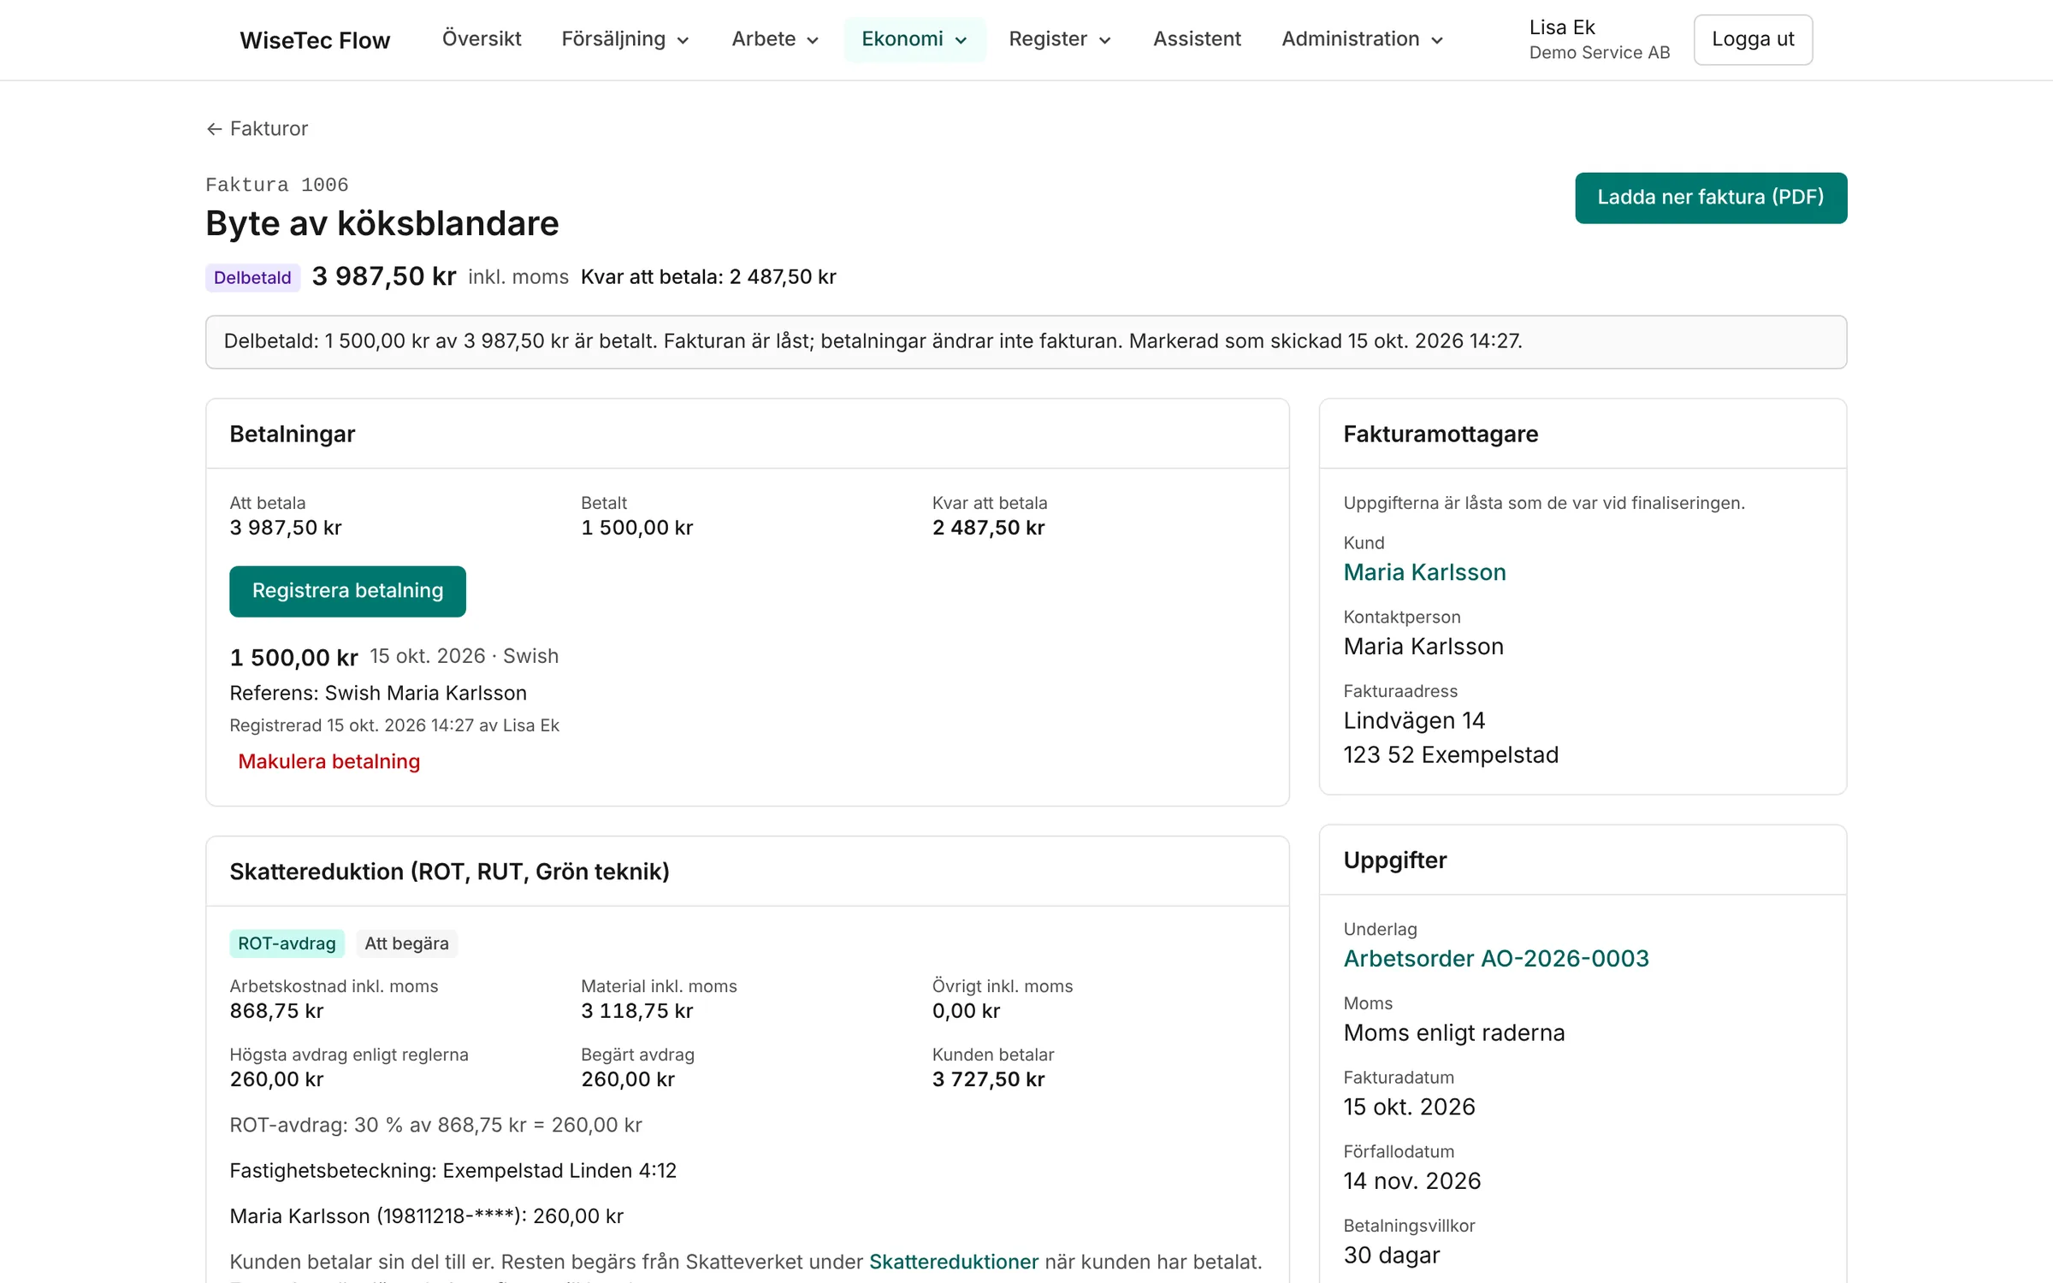2053x1283 pixels.
Task: Open Arbetsorder AO-2026-0003 link
Action: point(1496,959)
